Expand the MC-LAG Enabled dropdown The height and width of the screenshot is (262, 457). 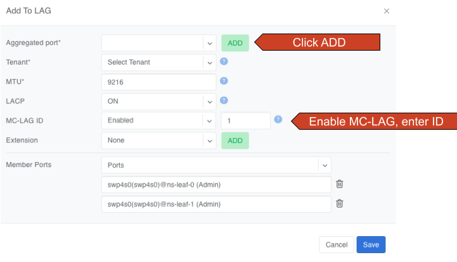pos(209,120)
